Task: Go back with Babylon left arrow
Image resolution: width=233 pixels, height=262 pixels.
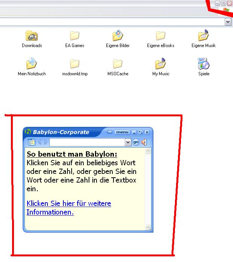Action: click(40, 142)
